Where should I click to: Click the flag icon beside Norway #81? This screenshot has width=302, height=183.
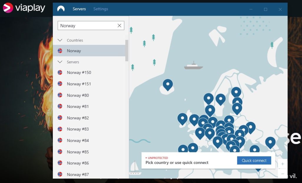60,106
